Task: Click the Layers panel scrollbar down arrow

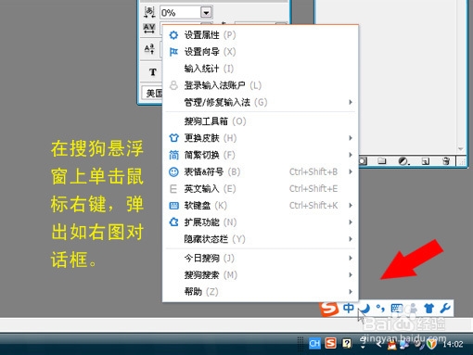Action: (x=461, y=149)
